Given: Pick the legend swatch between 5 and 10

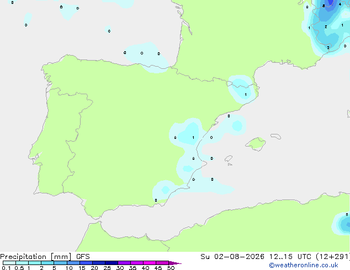Looking at the screenshot, I should (x=61, y=263).
